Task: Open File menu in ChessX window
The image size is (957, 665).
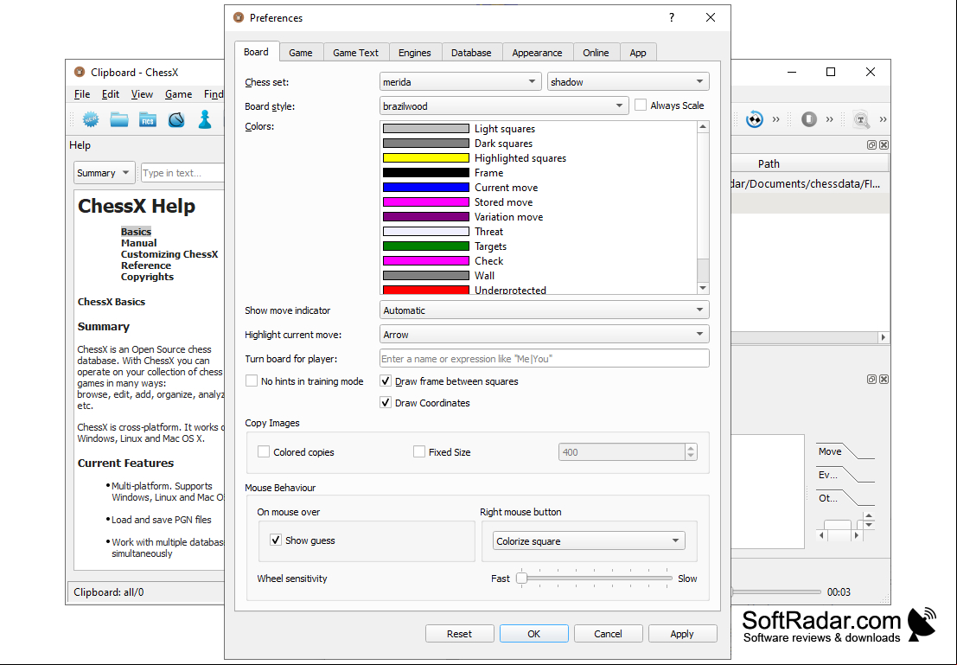Action: click(82, 94)
